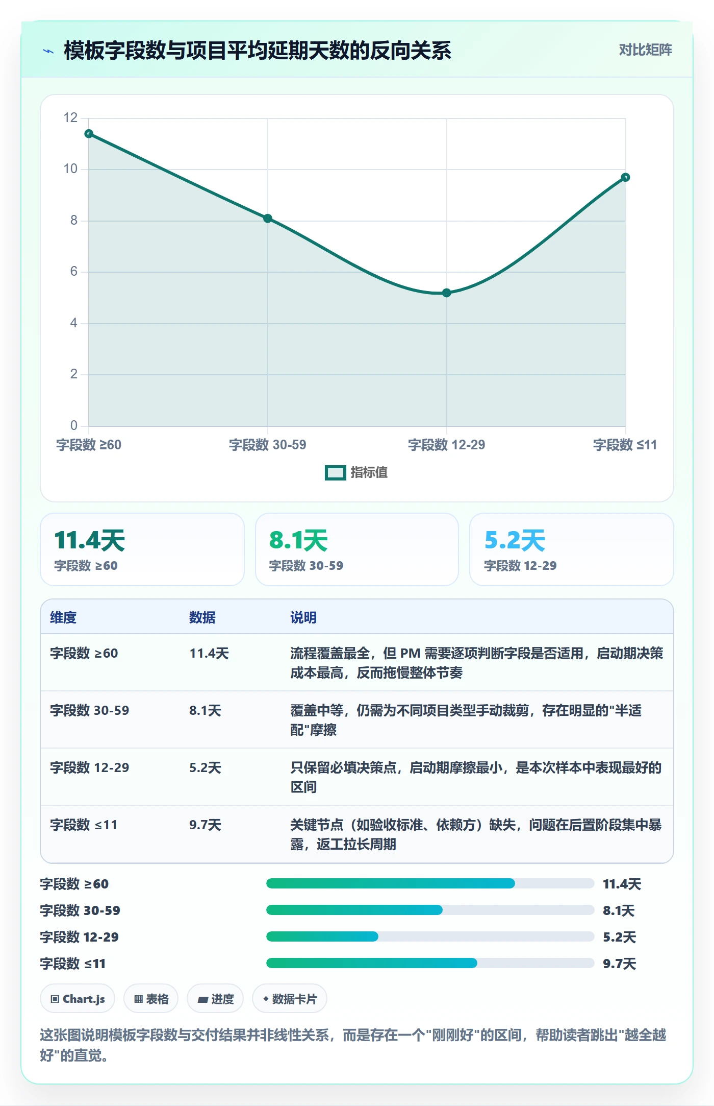Click the footer summary paragraph starting 这张图说明

tap(353, 1045)
